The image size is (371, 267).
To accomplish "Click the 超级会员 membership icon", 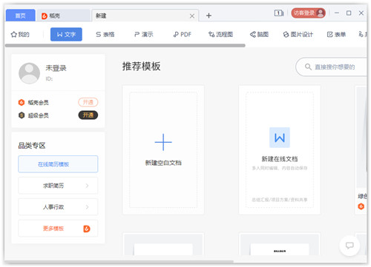I will [22, 115].
